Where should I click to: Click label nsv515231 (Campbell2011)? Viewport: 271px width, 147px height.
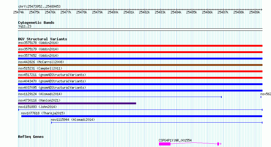coord(40,68)
